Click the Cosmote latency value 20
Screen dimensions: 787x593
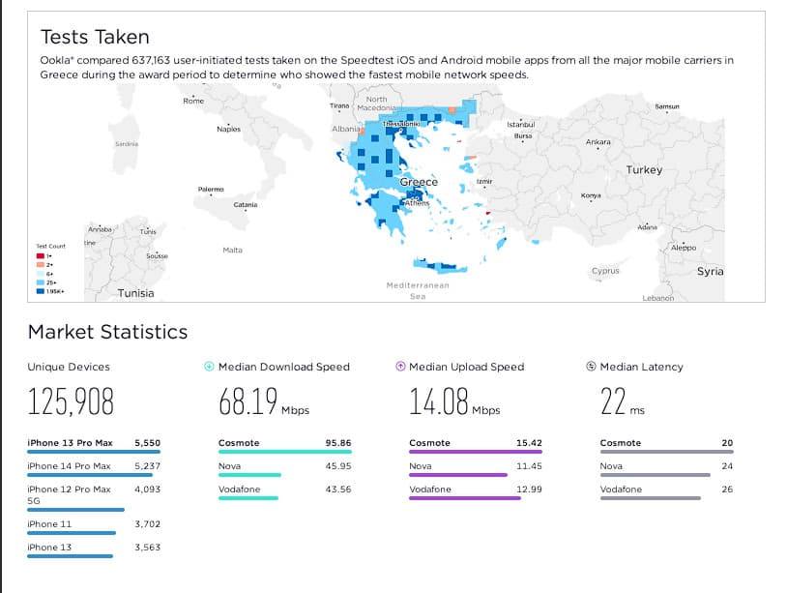(x=727, y=443)
